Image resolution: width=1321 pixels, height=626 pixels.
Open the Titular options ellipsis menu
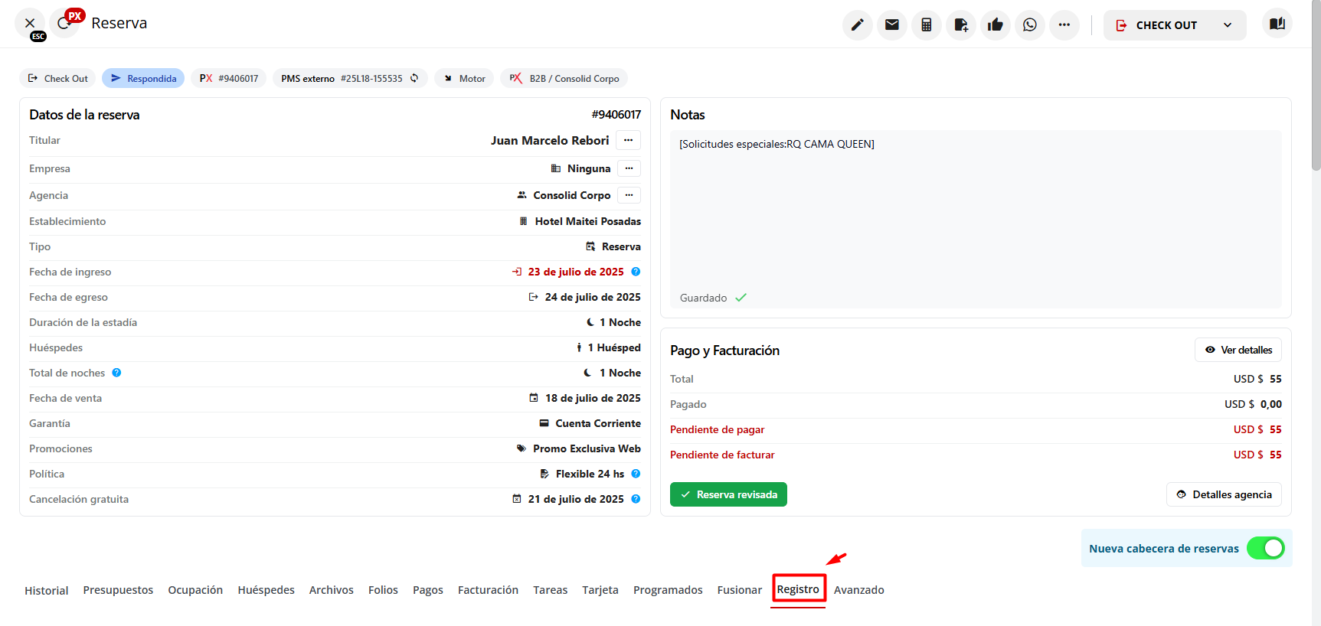(628, 140)
